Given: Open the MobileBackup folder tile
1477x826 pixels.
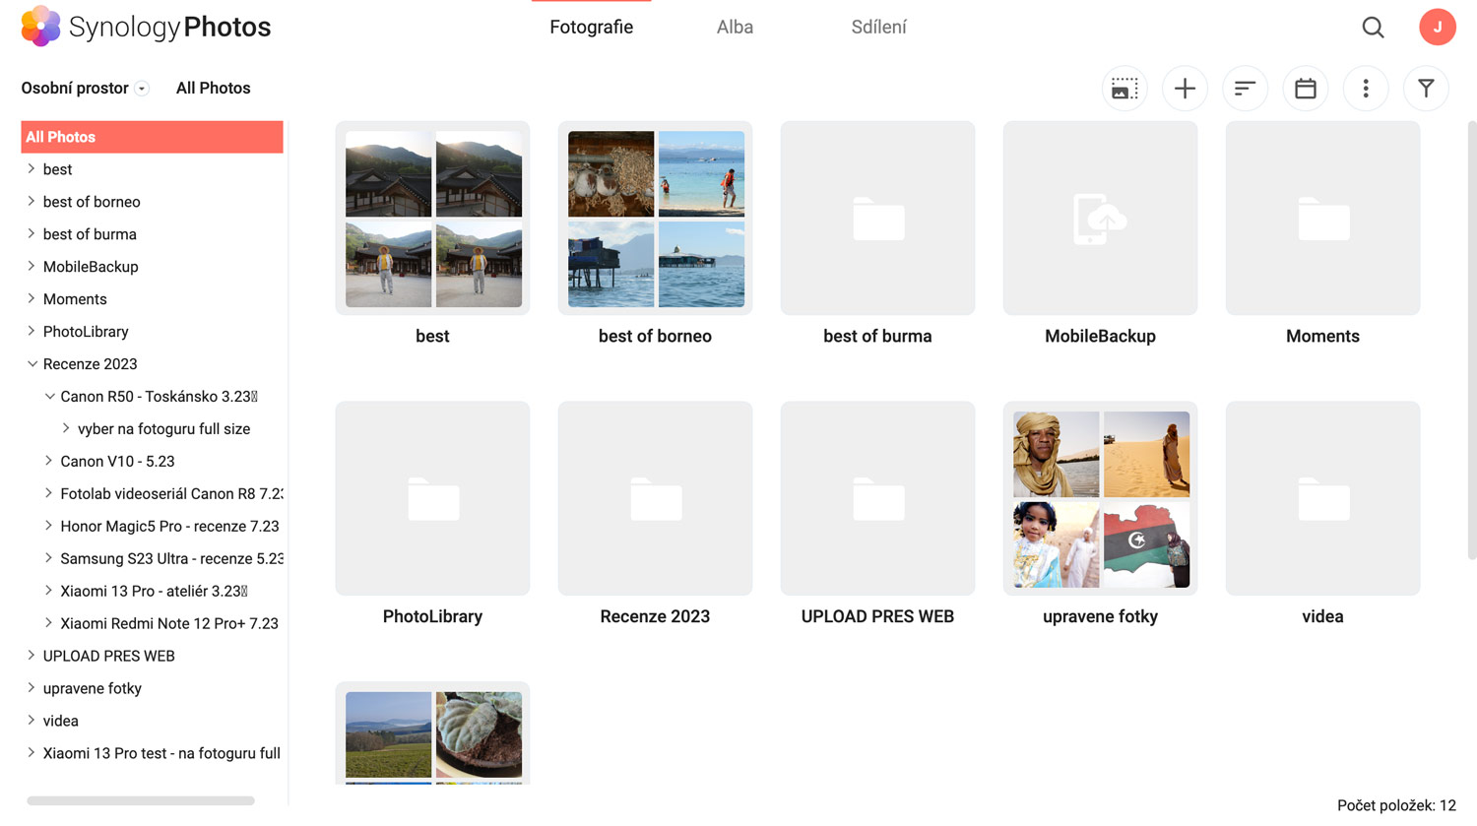Looking at the screenshot, I should click(x=1100, y=219).
